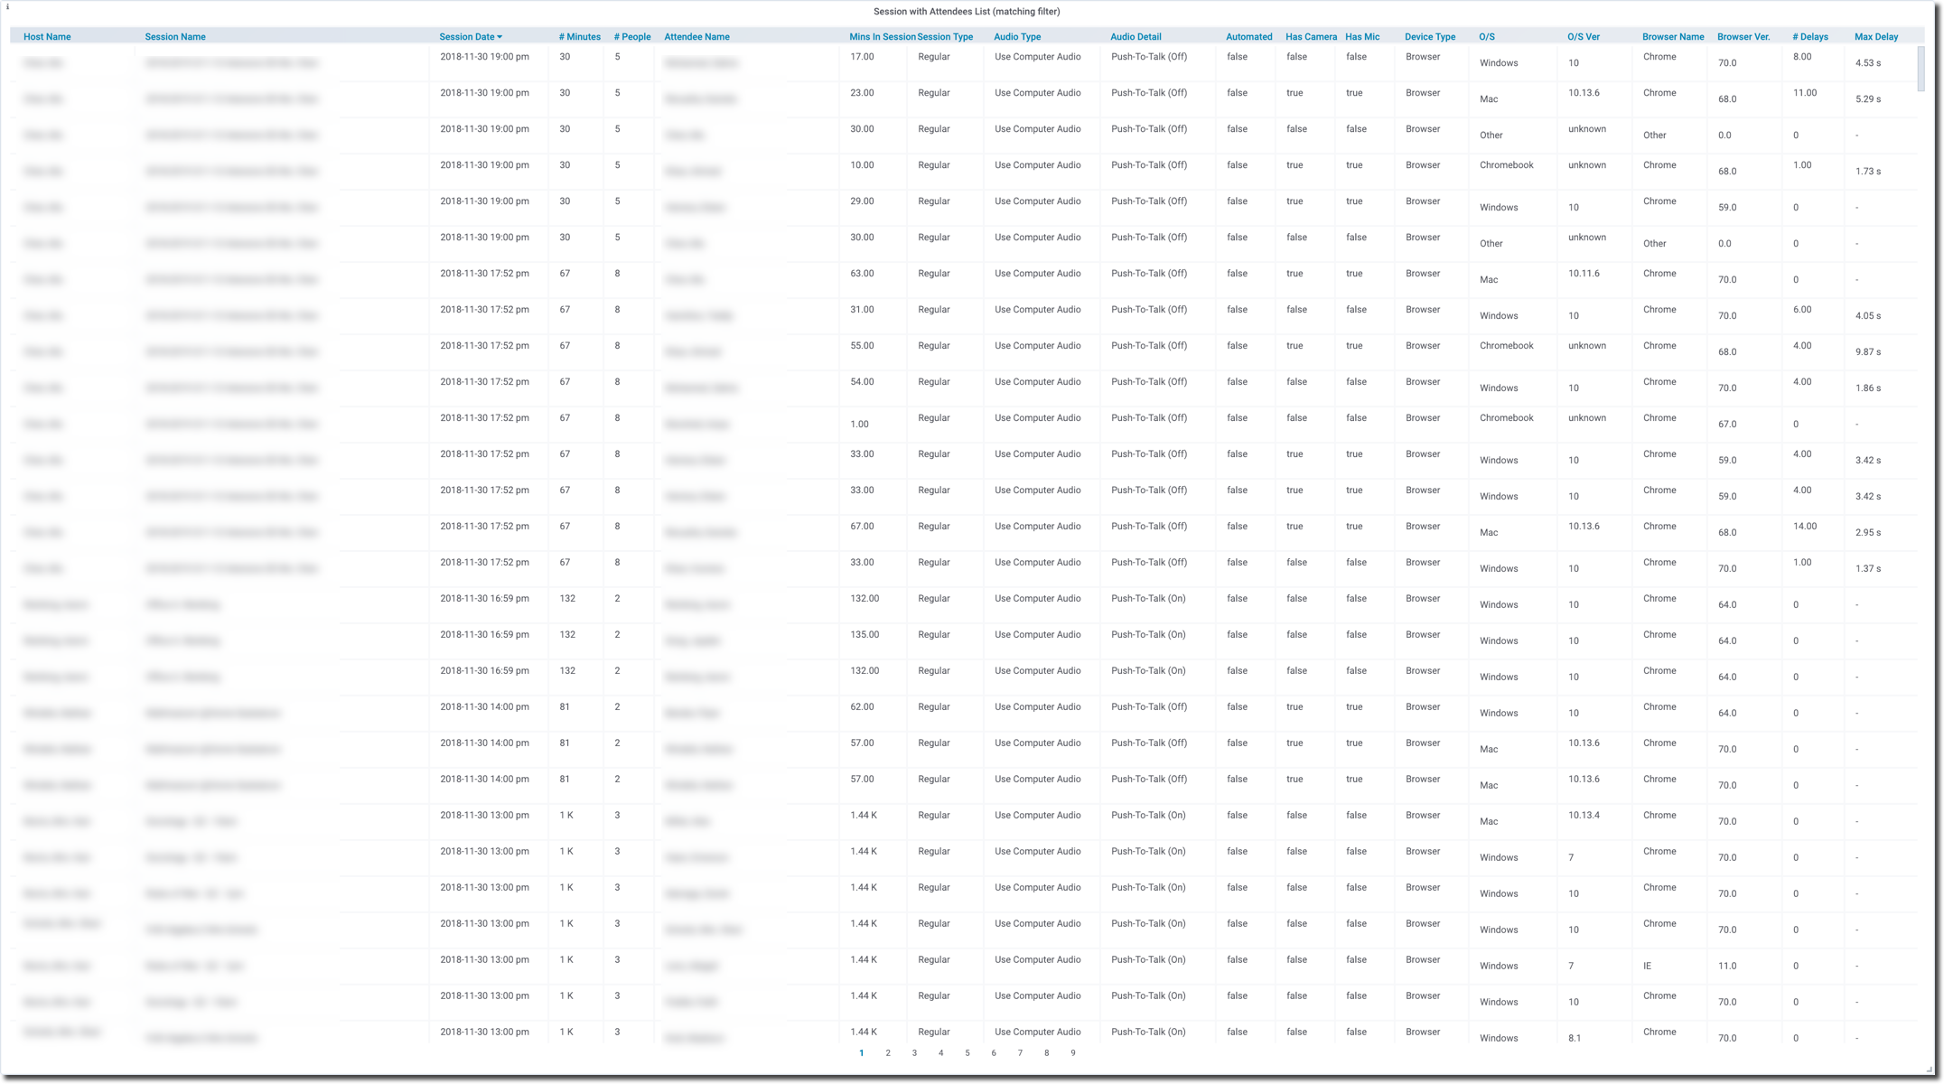This screenshot has height=1084, width=1944.
Task: Jump to last page 9
Action: coord(1072,1053)
